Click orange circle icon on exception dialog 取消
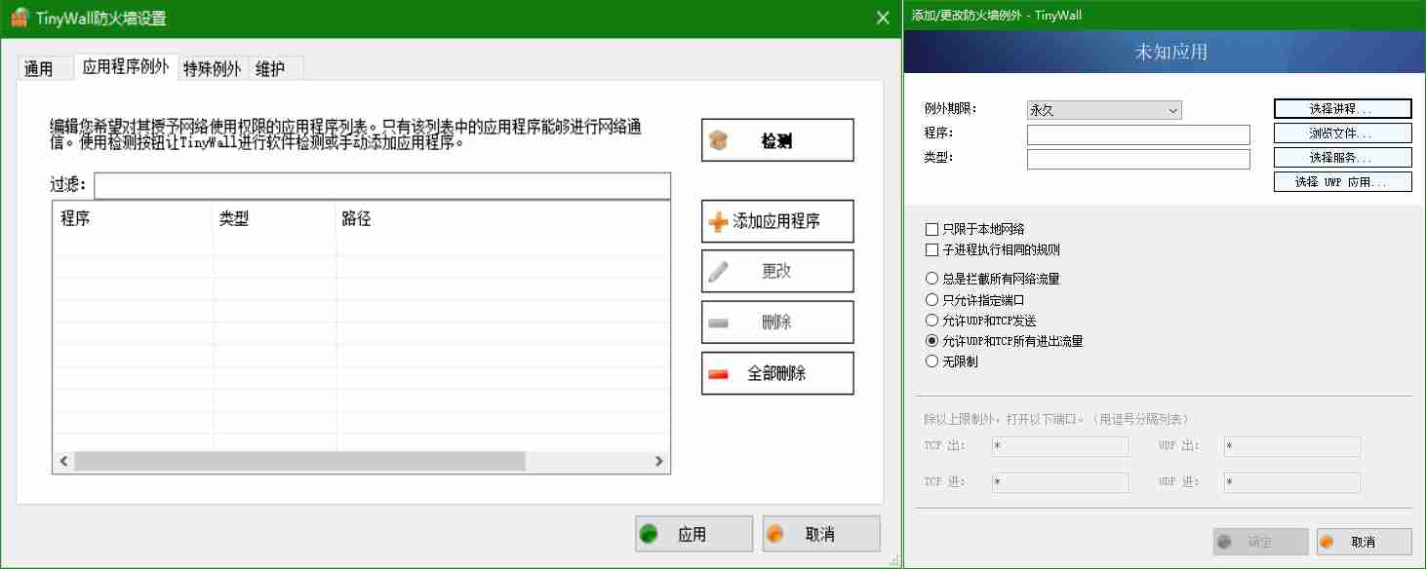Image resolution: width=1426 pixels, height=569 pixels. click(1327, 542)
